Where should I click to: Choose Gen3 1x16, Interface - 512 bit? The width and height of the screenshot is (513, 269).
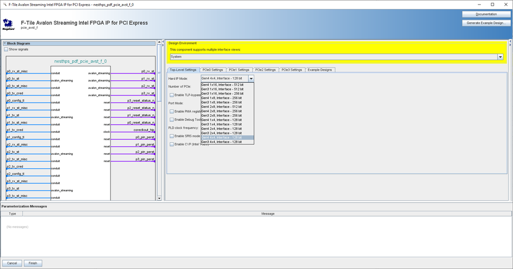pos(227,89)
